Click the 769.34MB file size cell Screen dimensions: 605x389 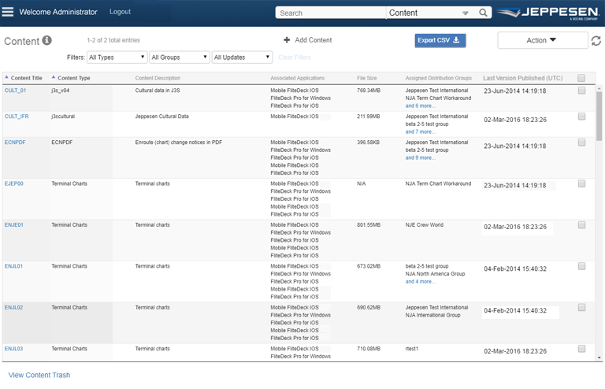(369, 91)
